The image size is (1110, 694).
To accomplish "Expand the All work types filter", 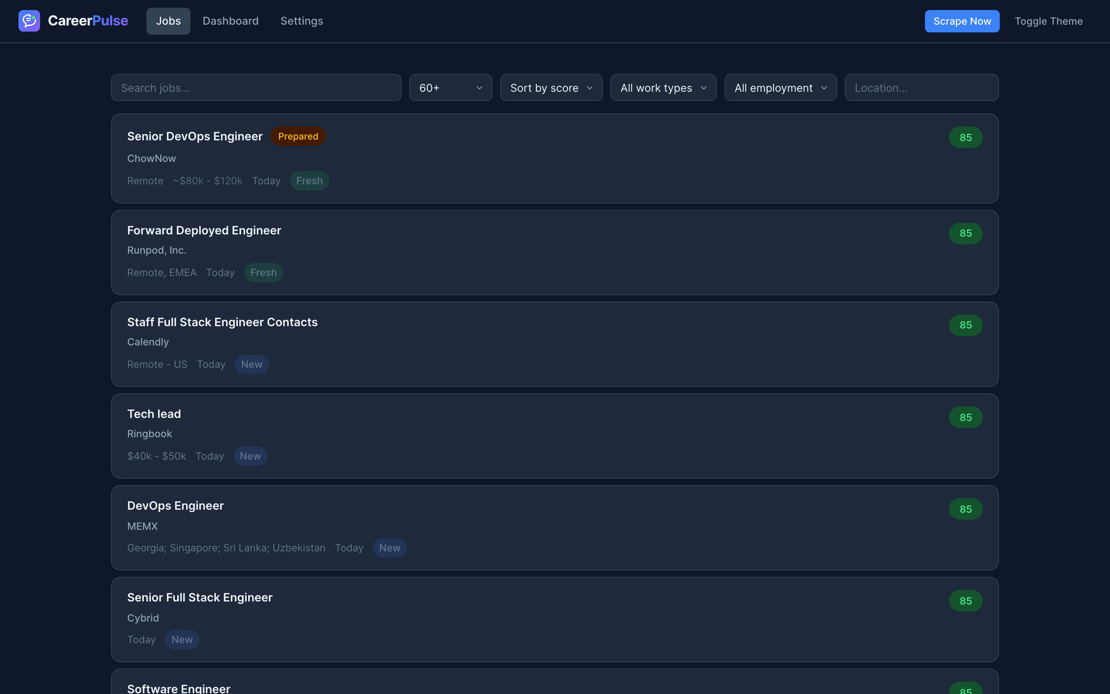I will tap(663, 87).
